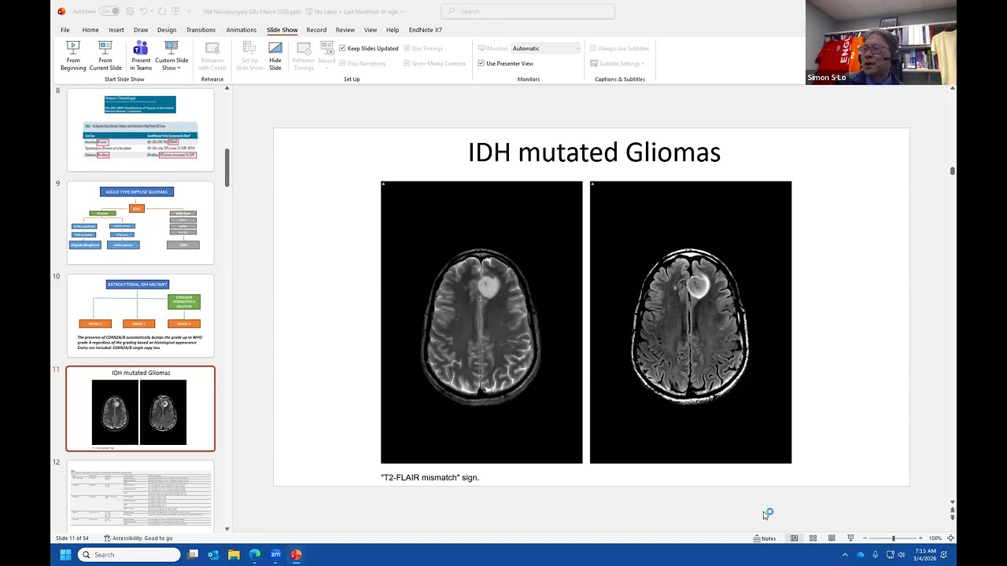The image size is (1007, 566).
Task: Click the Search box in title bar
Action: [528, 11]
